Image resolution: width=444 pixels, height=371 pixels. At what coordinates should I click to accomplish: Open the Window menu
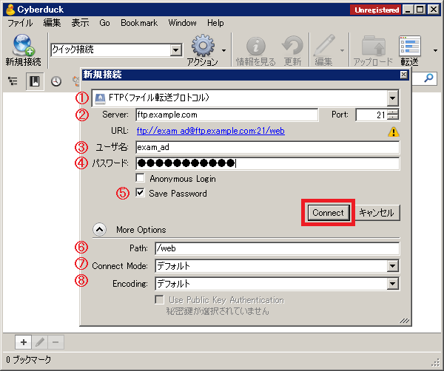click(182, 23)
